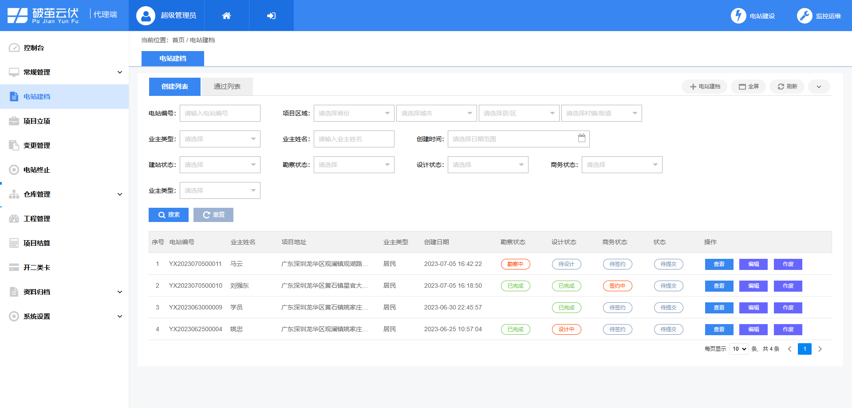This screenshot has height=408, width=852.
Task: Open 开二类卡 from the sidebar
Action: click(37, 267)
